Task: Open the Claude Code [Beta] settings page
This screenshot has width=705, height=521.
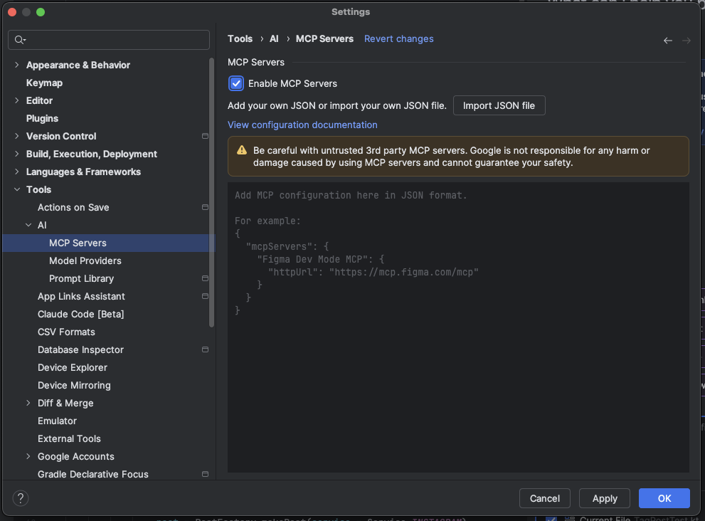Action: [80, 314]
